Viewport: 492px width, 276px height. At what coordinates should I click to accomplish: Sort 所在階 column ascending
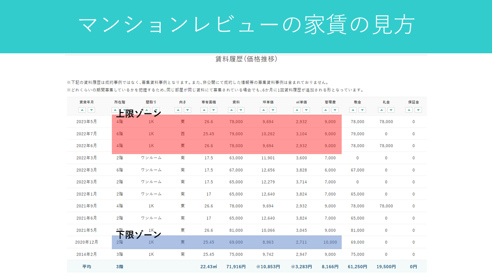(115, 110)
